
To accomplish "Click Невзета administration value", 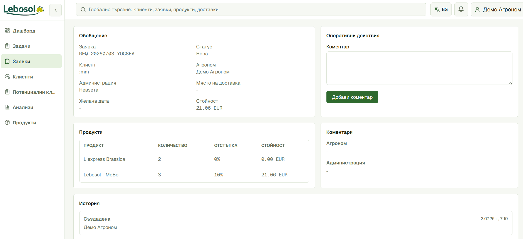I will point(89,90).
